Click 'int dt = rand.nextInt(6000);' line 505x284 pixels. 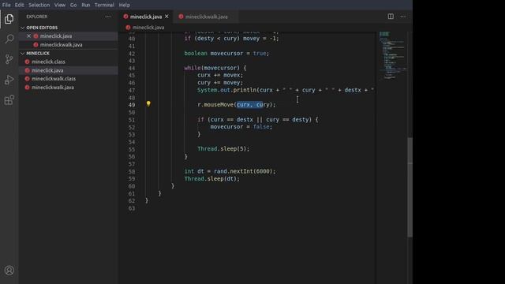(230, 171)
